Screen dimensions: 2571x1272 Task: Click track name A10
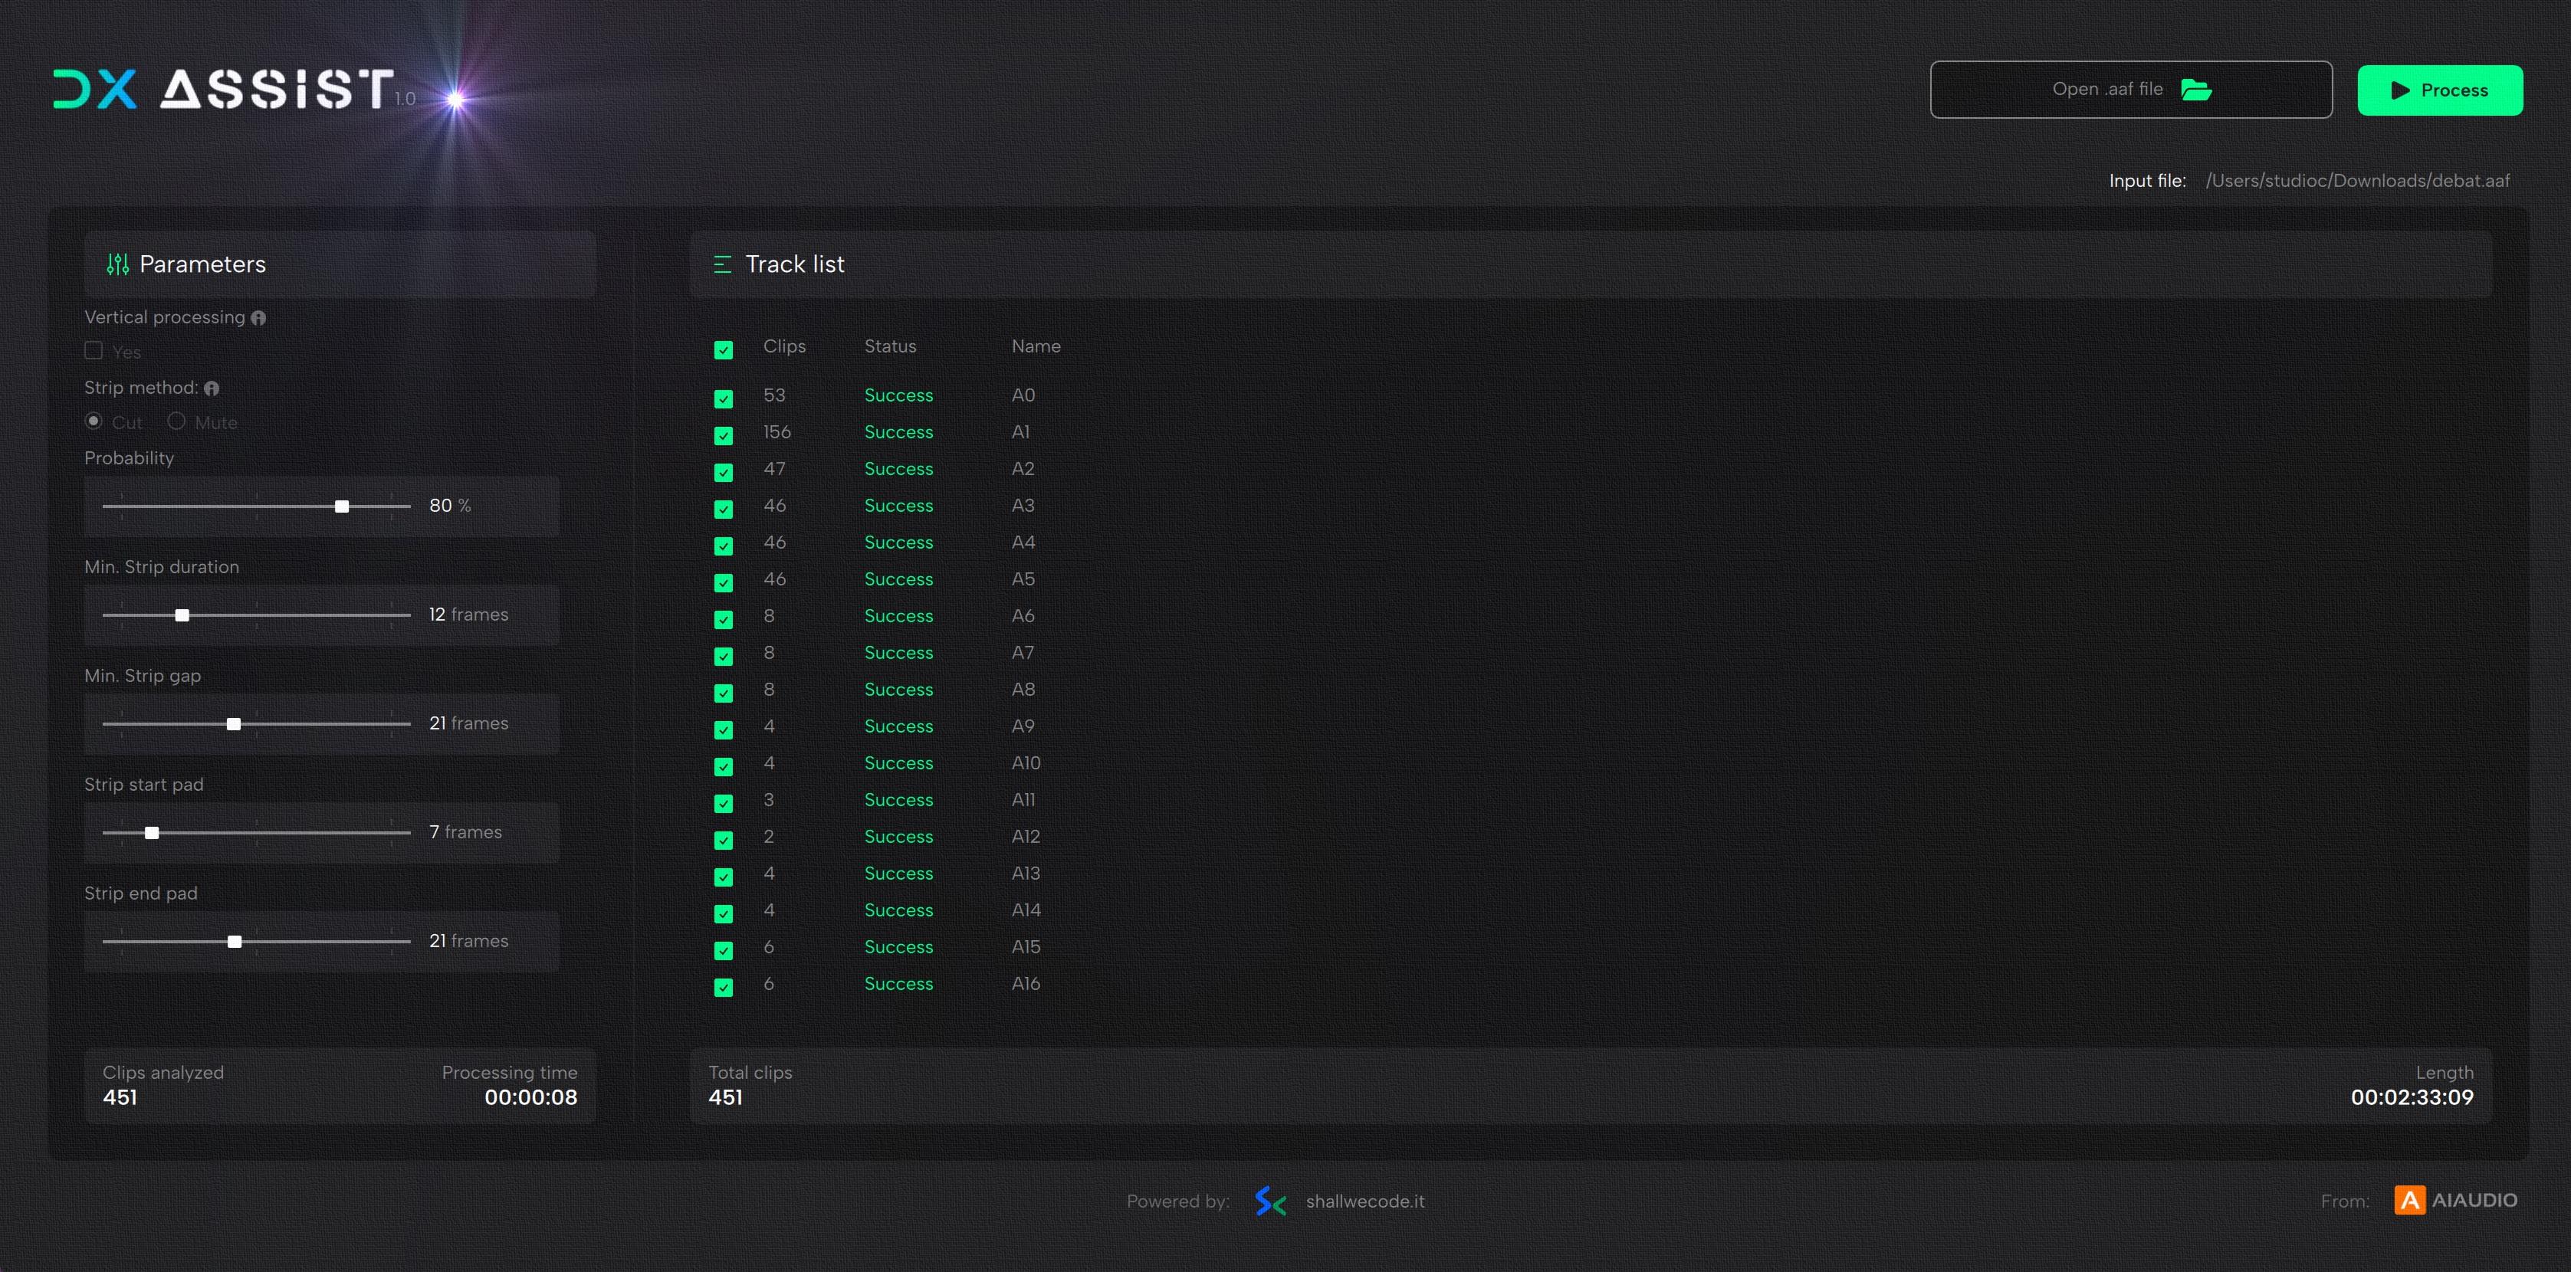[1026, 763]
